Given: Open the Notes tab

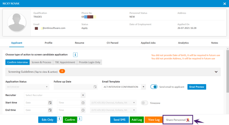Looking at the screenshot, I should point(214,43).
